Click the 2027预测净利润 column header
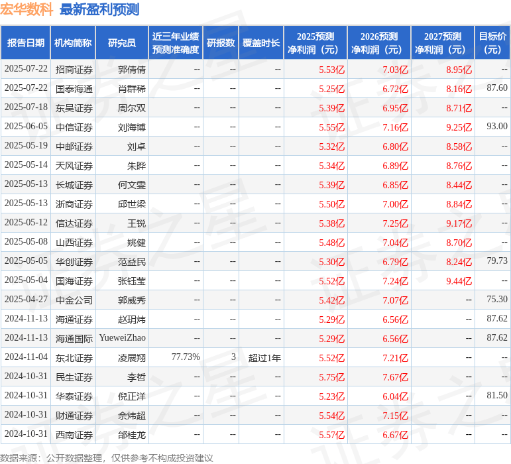The width and height of the screenshot is (511, 464). tap(443, 43)
